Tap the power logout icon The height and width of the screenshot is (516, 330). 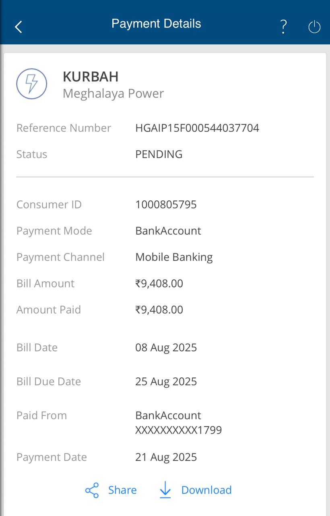(x=314, y=27)
